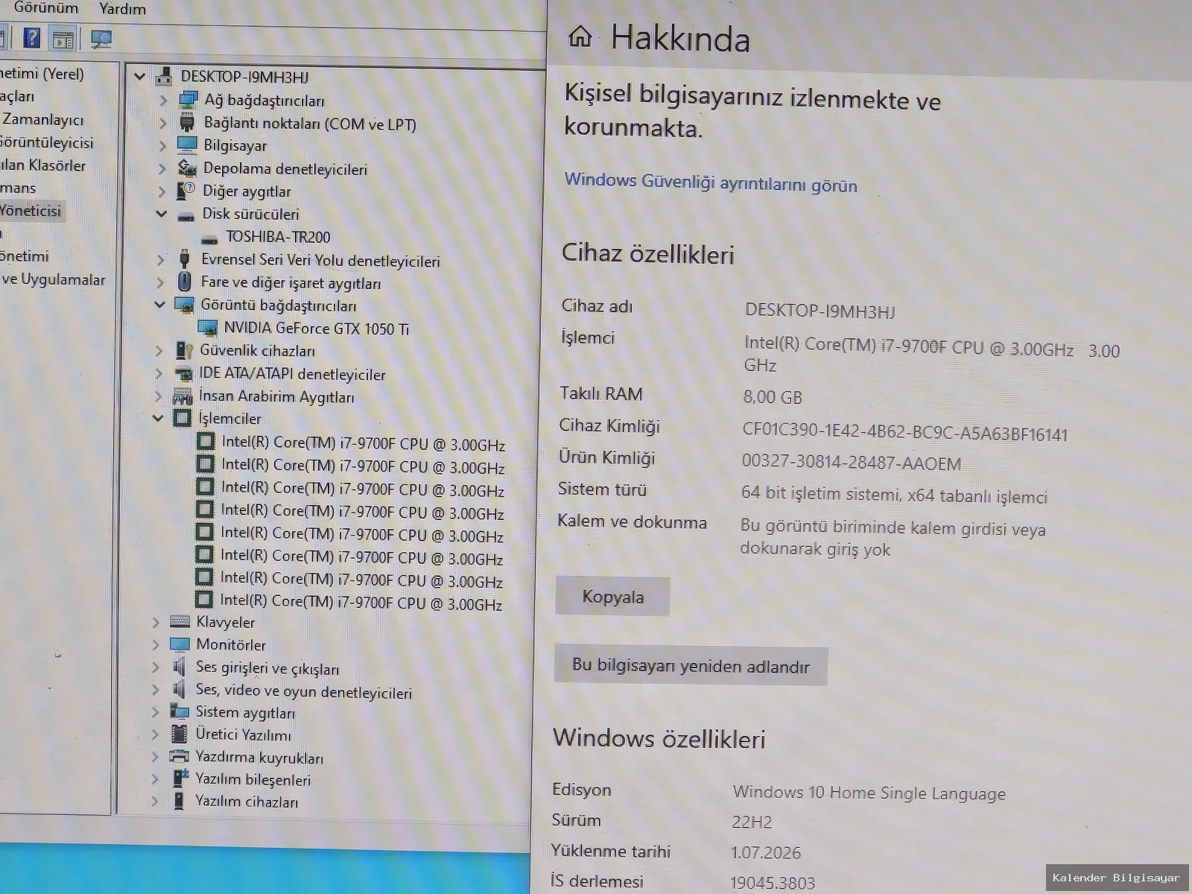Viewport: 1192px width, 894px height.
Task: Click the 8,00 GB RAM value
Action: (773, 397)
